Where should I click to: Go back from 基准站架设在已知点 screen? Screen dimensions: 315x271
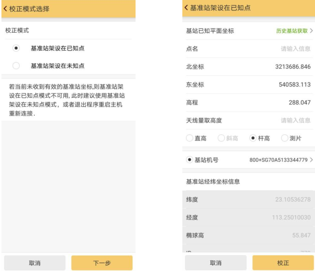[x=187, y=8]
